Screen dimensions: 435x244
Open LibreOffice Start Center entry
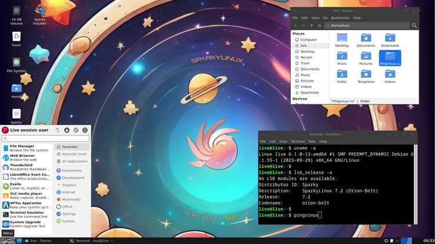(27, 177)
